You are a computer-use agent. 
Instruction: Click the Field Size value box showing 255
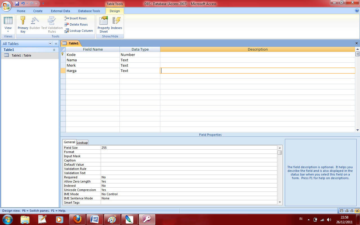pos(189,148)
